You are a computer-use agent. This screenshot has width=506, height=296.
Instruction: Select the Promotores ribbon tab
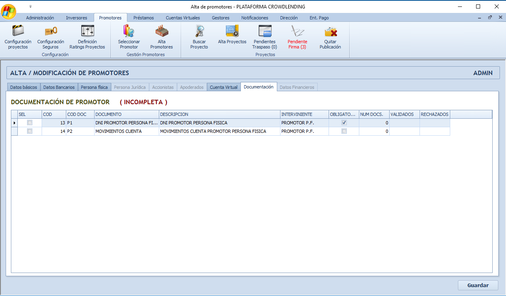[110, 18]
